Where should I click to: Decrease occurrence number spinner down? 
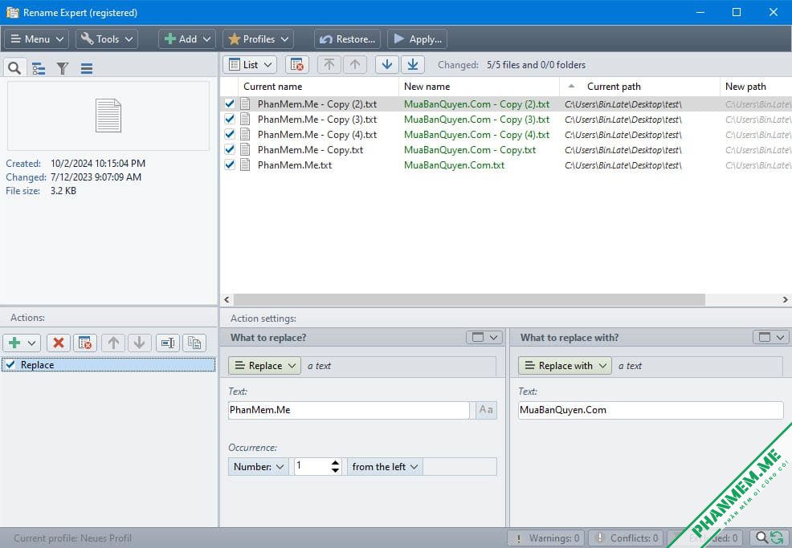336,471
